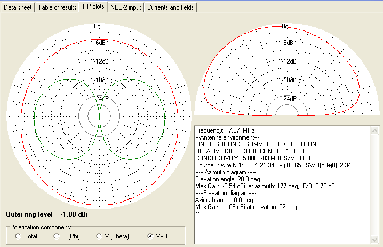Select the RP plots tab
This screenshot has width=383, height=247.
tap(93, 7)
